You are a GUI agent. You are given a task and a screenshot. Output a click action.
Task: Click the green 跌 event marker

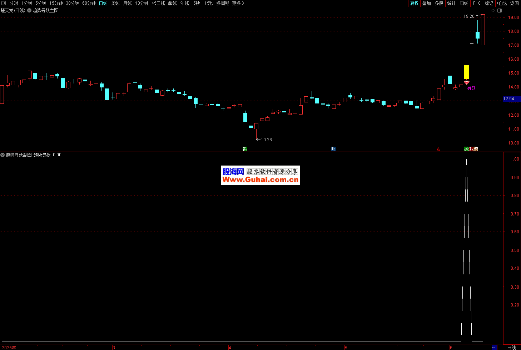pyautogui.click(x=245, y=149)
